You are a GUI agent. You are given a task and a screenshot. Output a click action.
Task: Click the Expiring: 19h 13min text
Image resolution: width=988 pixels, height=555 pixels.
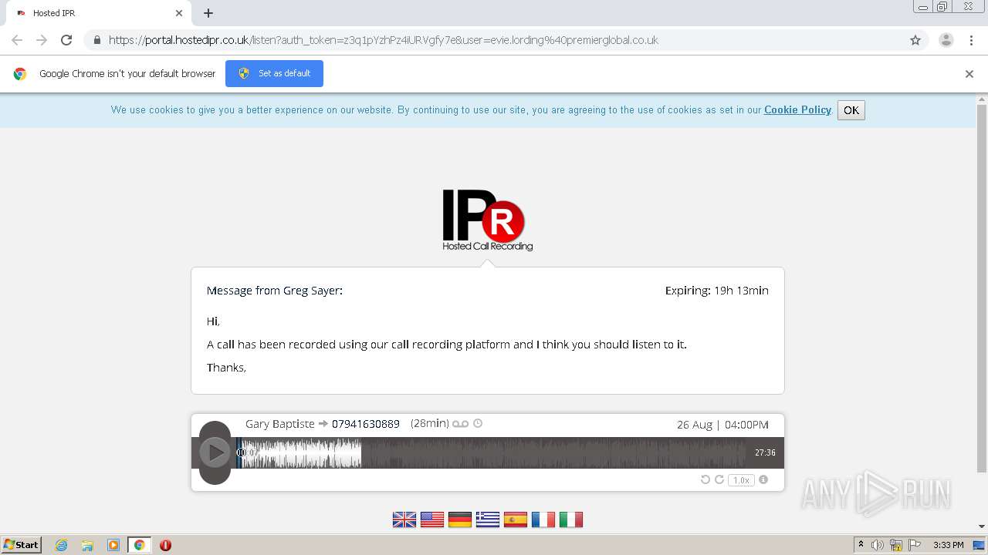tap(717, 291)
